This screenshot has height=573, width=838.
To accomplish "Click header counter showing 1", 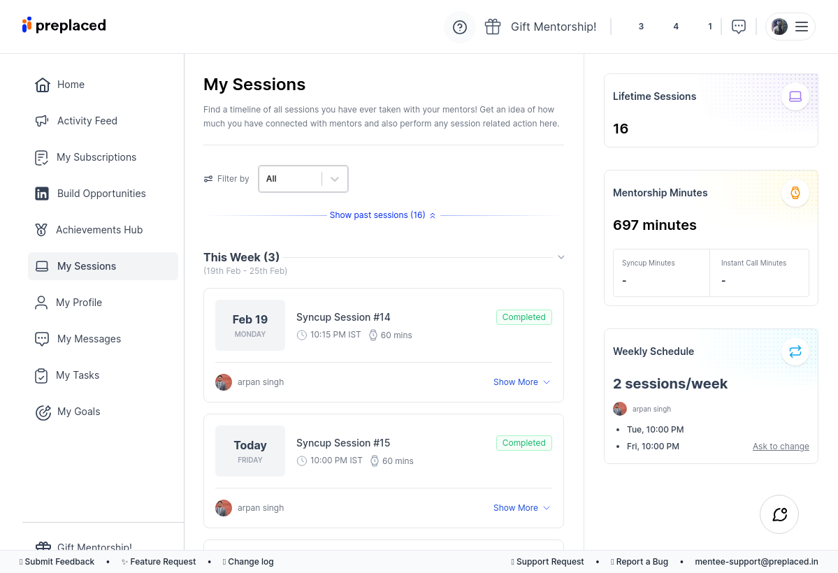I will coord(709,26).
